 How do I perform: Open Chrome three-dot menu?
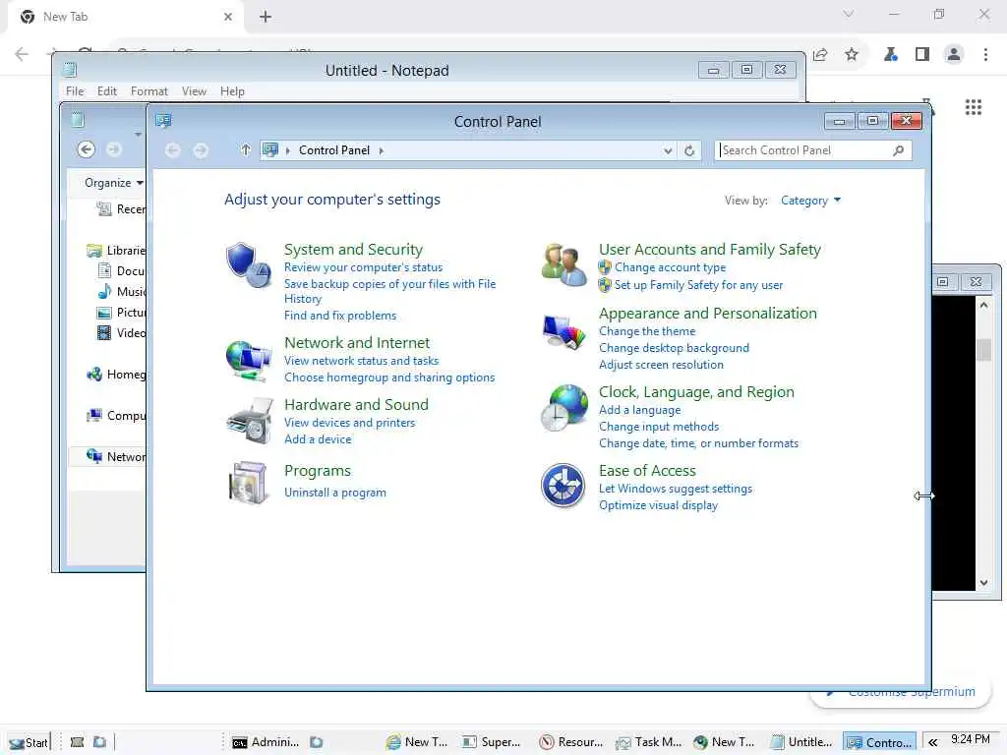tap(985, 55)
